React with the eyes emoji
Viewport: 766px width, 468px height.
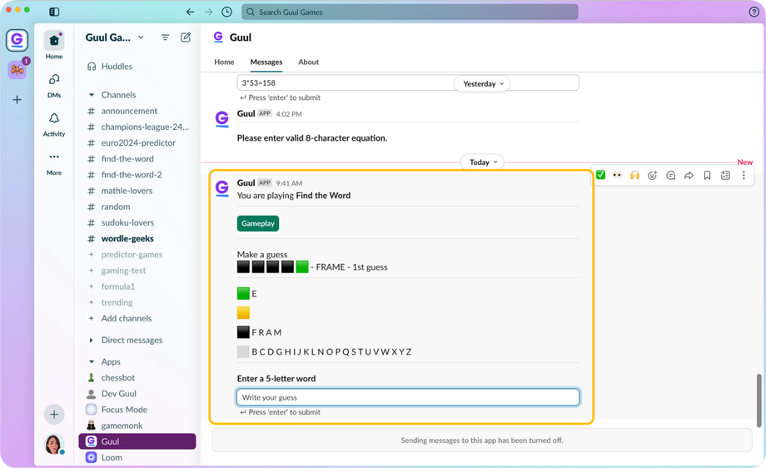coord(618,175)
